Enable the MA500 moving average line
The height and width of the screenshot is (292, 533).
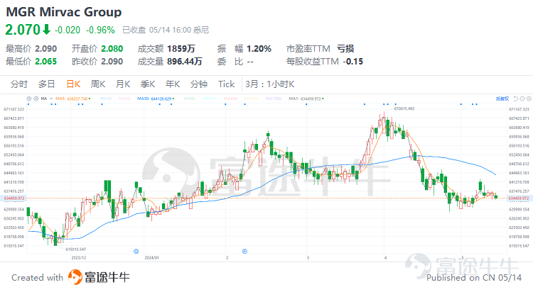(x=251, y=99)
